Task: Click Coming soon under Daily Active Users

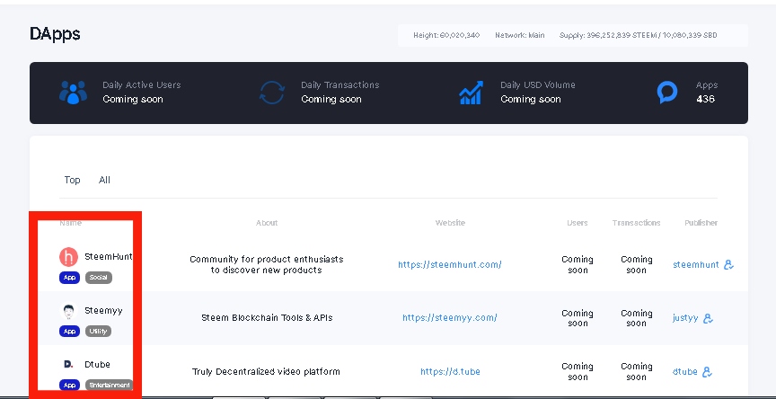Action: (x=133, y=99)
